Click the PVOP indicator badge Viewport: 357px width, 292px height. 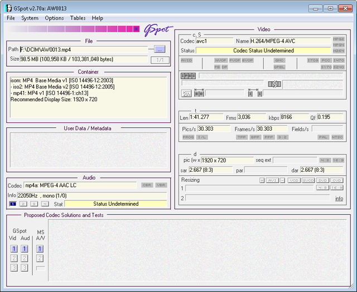click(x=235, y=60)
